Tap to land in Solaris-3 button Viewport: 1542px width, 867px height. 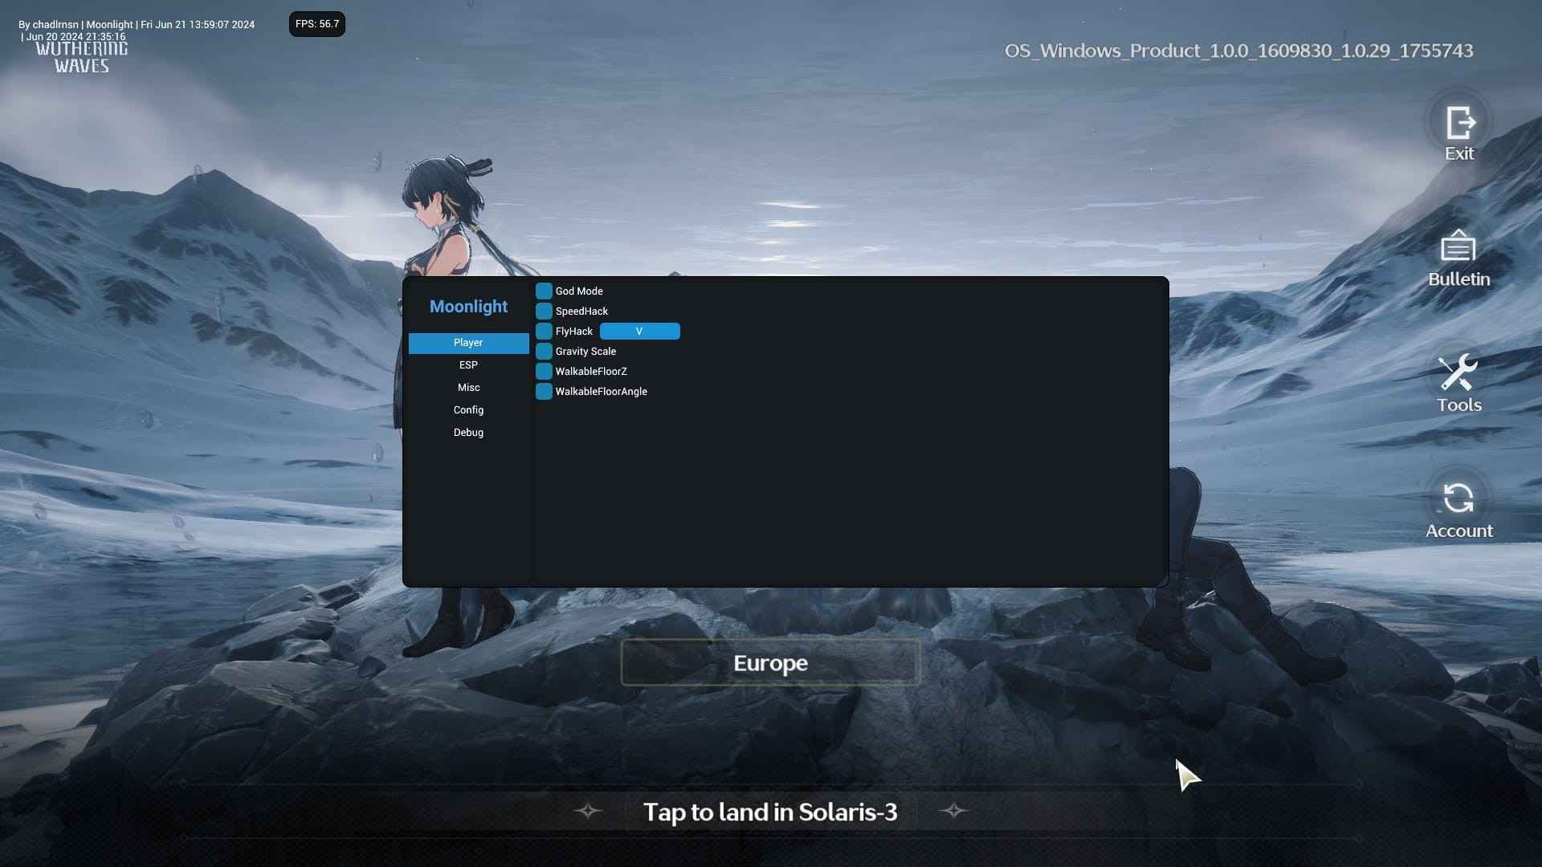[x=771, y=812]
